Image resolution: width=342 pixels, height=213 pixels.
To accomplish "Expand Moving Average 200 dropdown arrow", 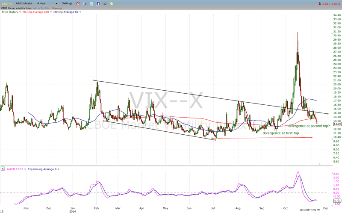I will coord(51,12).
